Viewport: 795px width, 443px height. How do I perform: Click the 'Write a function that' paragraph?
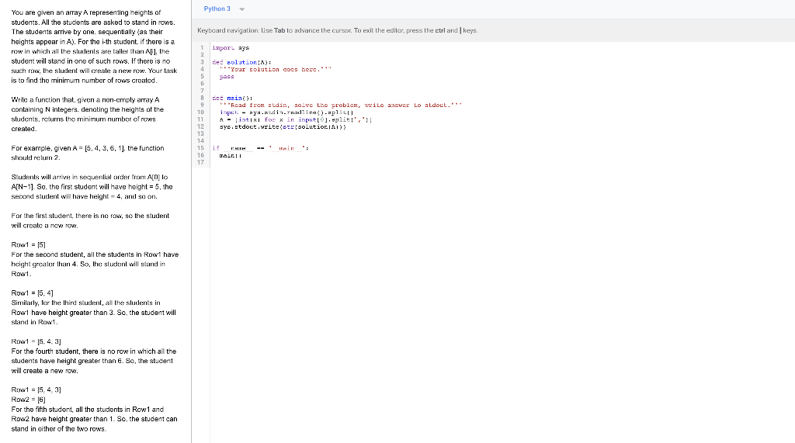[87, 114]
